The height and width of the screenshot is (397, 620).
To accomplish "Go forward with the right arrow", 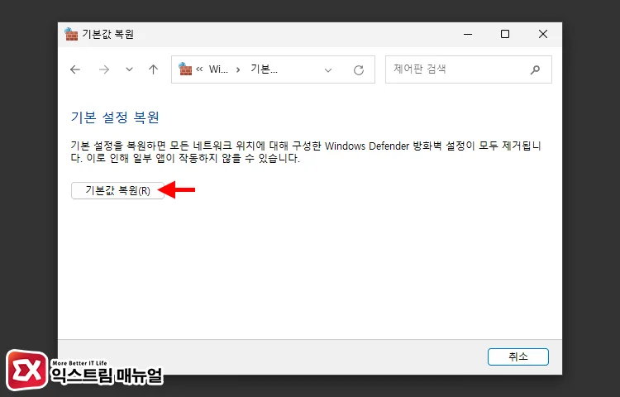I will (104, 70).
